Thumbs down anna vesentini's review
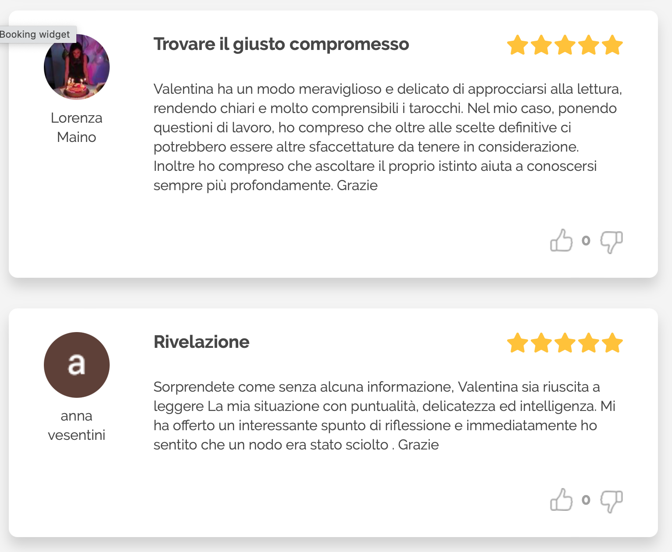 (611, 501)
